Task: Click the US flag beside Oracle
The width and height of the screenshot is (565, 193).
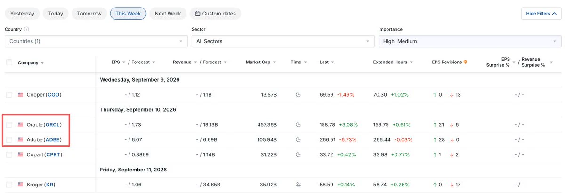Action: (20, 125)
